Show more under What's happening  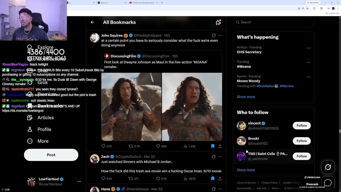pos(246,97)
